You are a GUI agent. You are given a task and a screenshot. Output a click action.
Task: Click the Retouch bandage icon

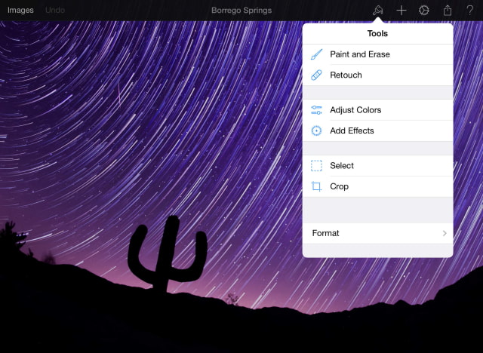(316, 75)
